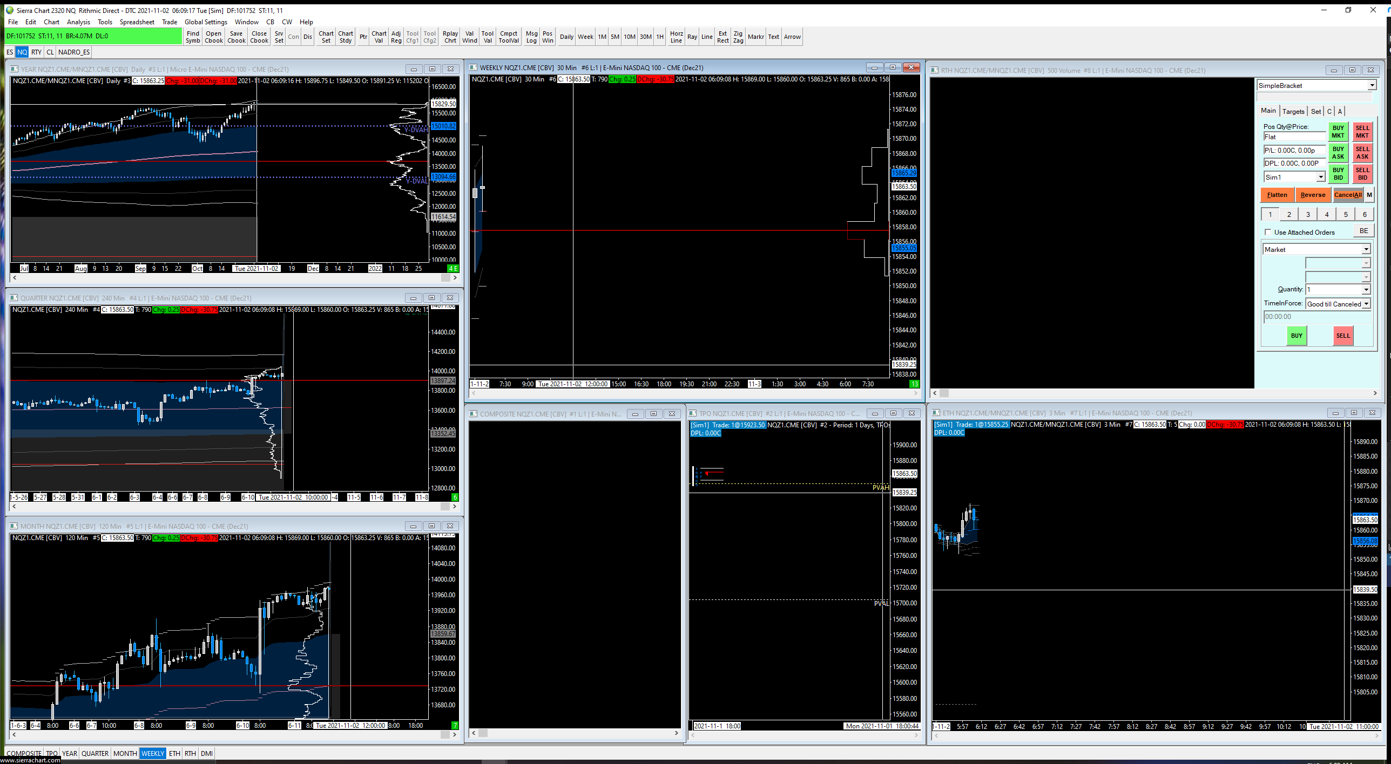1391x764 pixels.
Task: Expand the SimpleBracket dropdown
Action: pyautogui.click(x=1372, y=85)
